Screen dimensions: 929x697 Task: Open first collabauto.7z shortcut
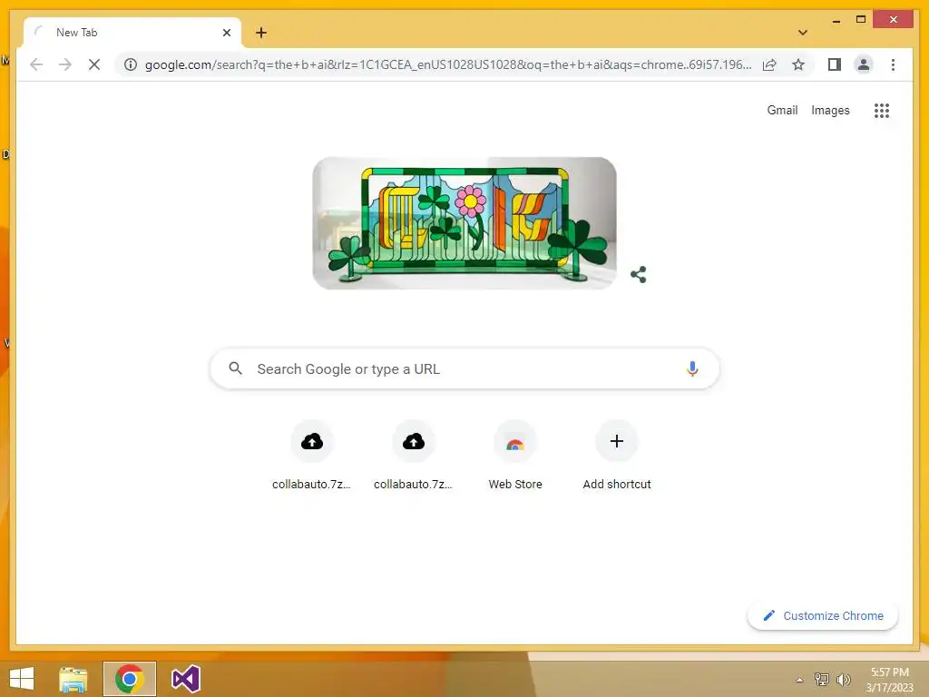point(312,456)
